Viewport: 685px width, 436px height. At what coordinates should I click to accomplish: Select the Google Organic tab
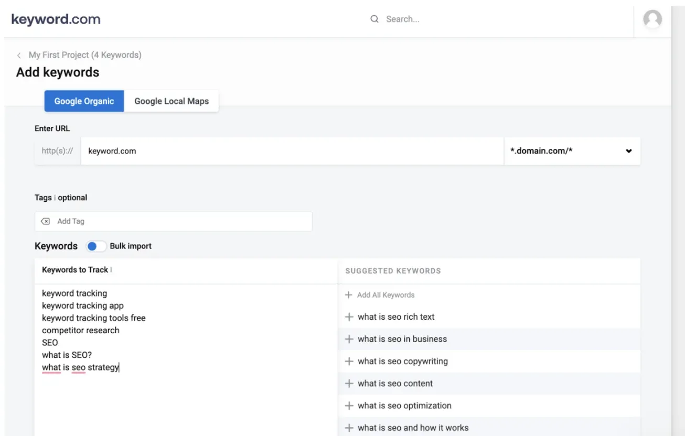(x=84, y=101)
